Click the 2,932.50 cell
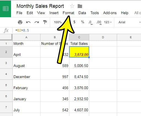141x116 pixels. pyautogui.click(x=79, y=96)
